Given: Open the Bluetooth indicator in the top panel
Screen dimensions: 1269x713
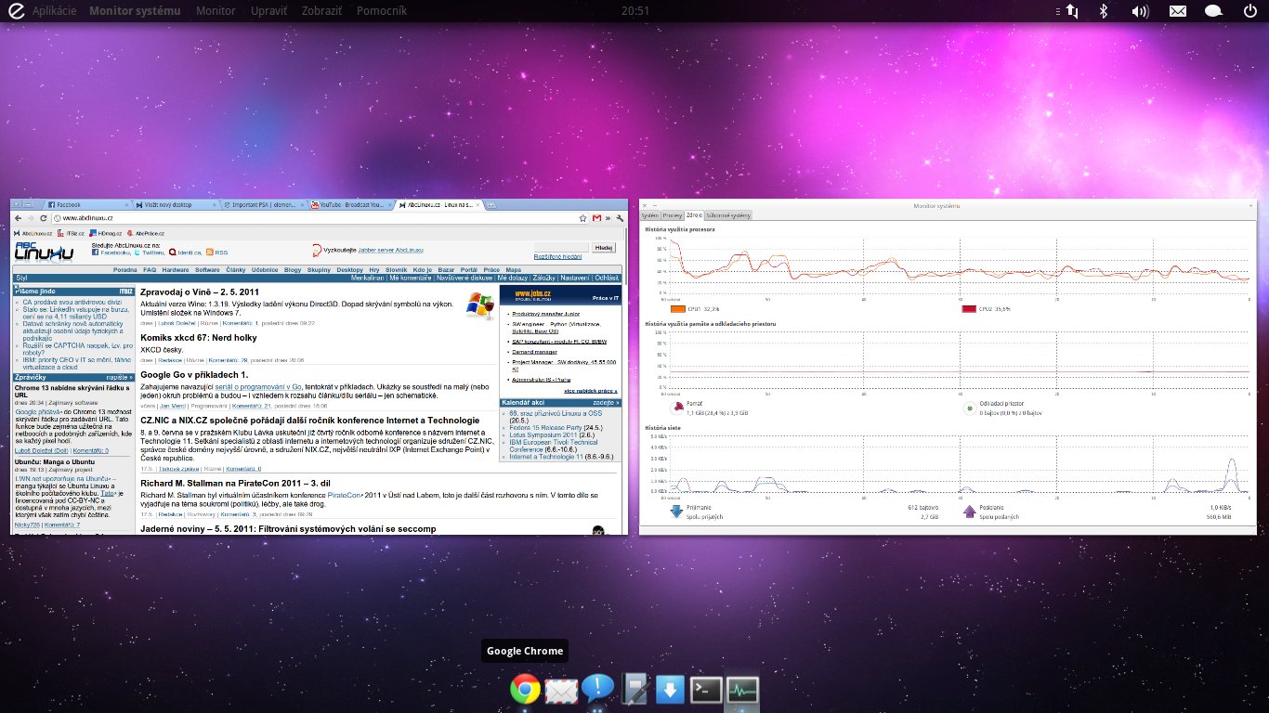Looking at the screenshot, I should click(x=1105, y=11).
